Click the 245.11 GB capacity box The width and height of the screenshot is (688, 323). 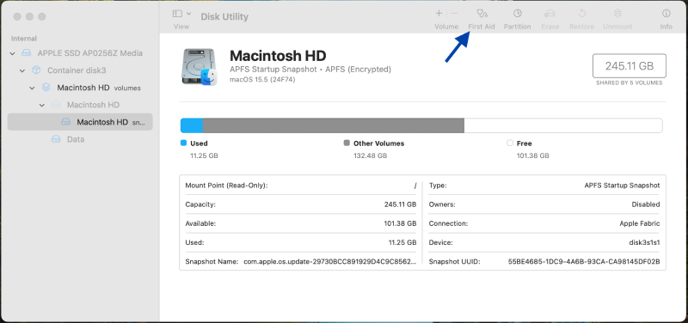[630, 66]
